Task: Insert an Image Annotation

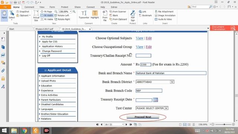Action: pyautogui.click(x=165, y=15)
